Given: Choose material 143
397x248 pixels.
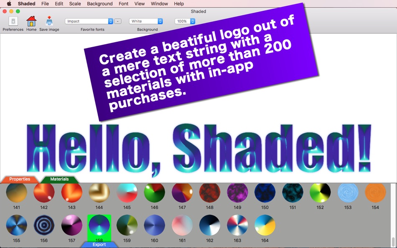Looking at the screenshot, I should tap(71, 192).
